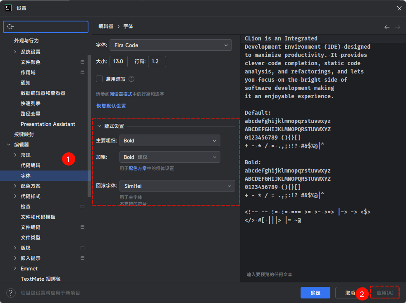The image size is (406, 303).
Task: Collapse the 版式设置 section
Action: tap(99, 126)
